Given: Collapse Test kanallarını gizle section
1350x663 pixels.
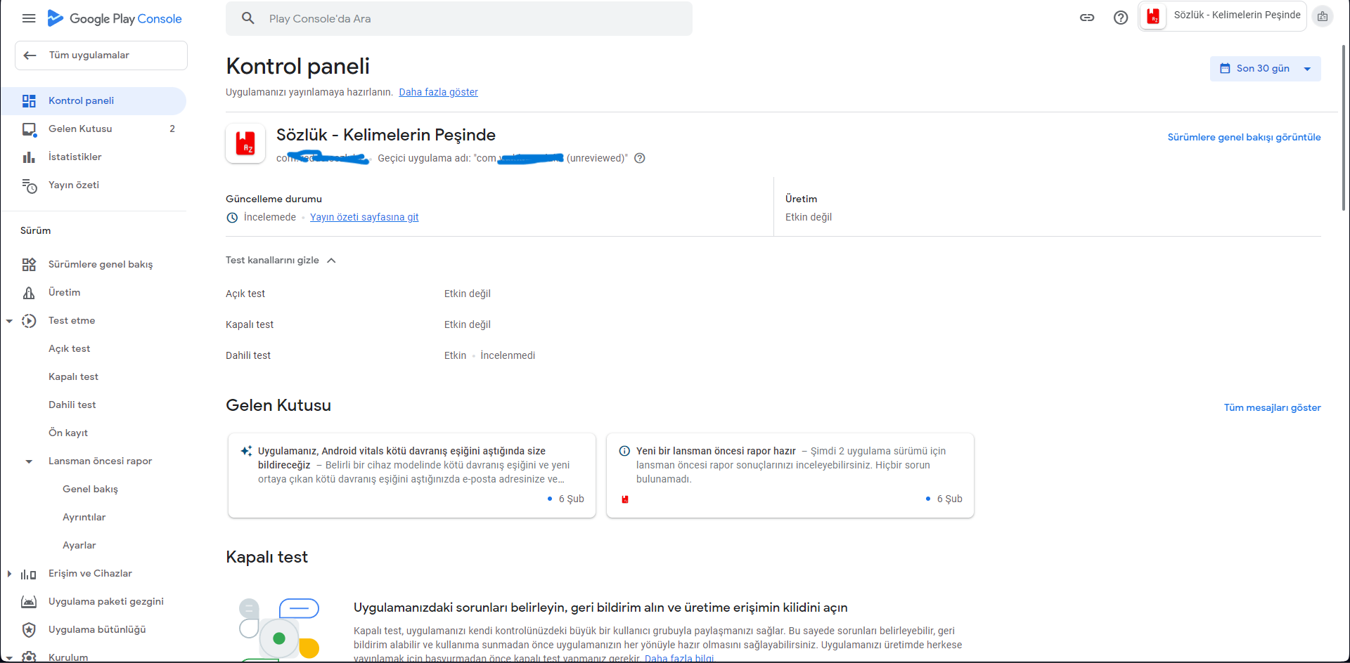Looking at the screenshot, I should pos(281,261).
